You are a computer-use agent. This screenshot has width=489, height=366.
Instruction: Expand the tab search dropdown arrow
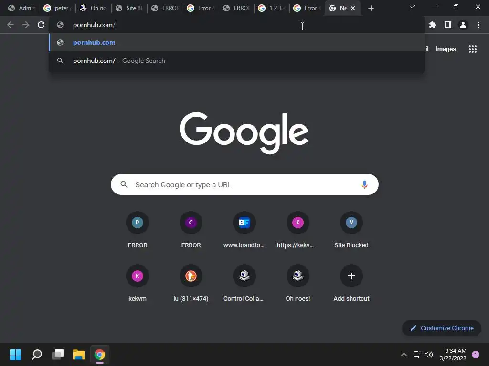click(412, 7)
